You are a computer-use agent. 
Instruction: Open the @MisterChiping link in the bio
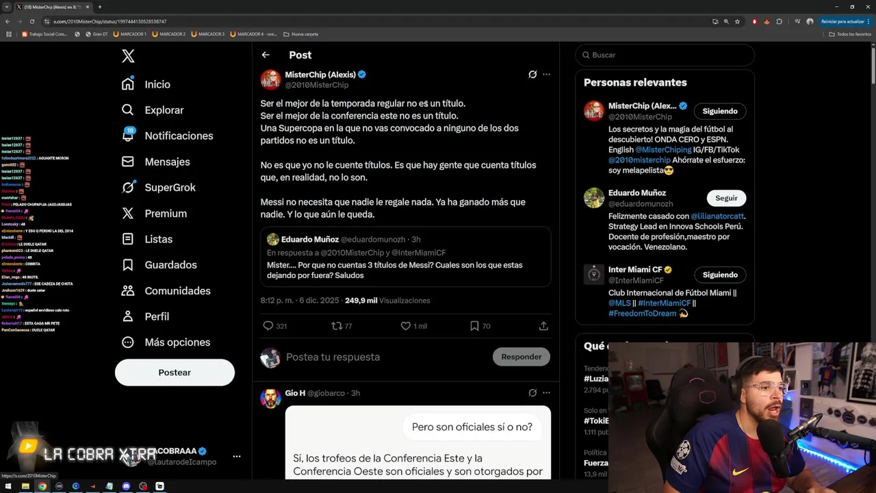pos(662,150)
